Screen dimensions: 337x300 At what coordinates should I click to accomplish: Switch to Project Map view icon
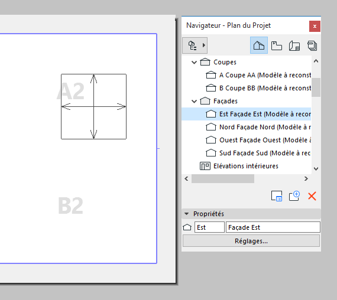[x=259, y=45]
